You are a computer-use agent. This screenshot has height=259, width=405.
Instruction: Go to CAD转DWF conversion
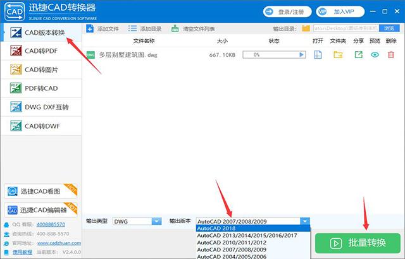tap(41, 126)
